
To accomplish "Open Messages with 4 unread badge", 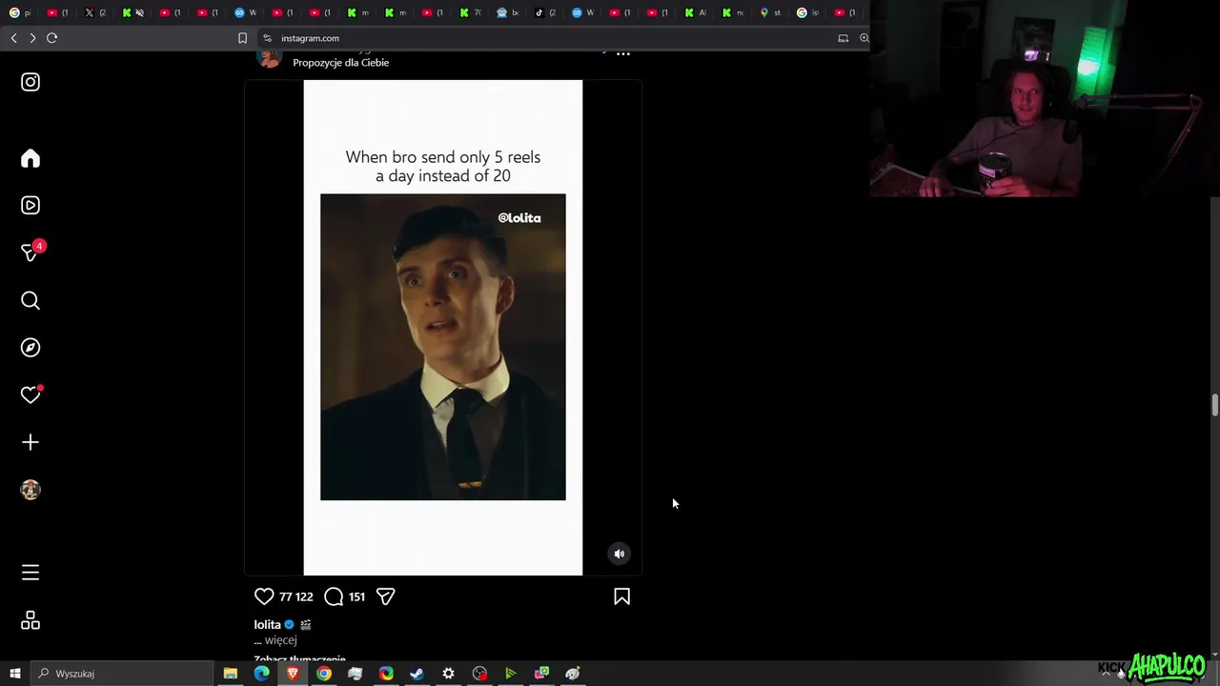I will 31,252.
